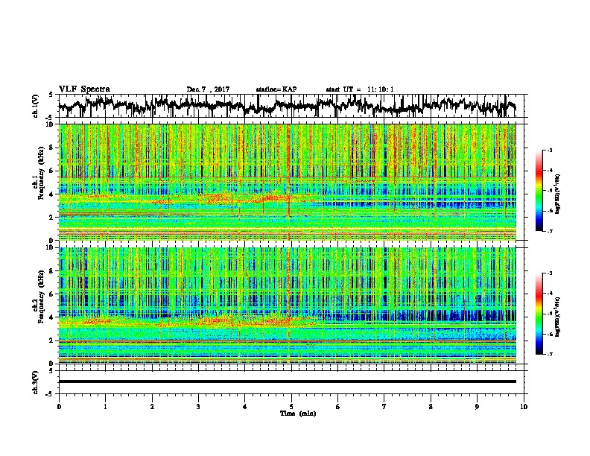Click the "station=KAP" header label
The height and width of the screenshot is (456, 590).
coord(276,89)
